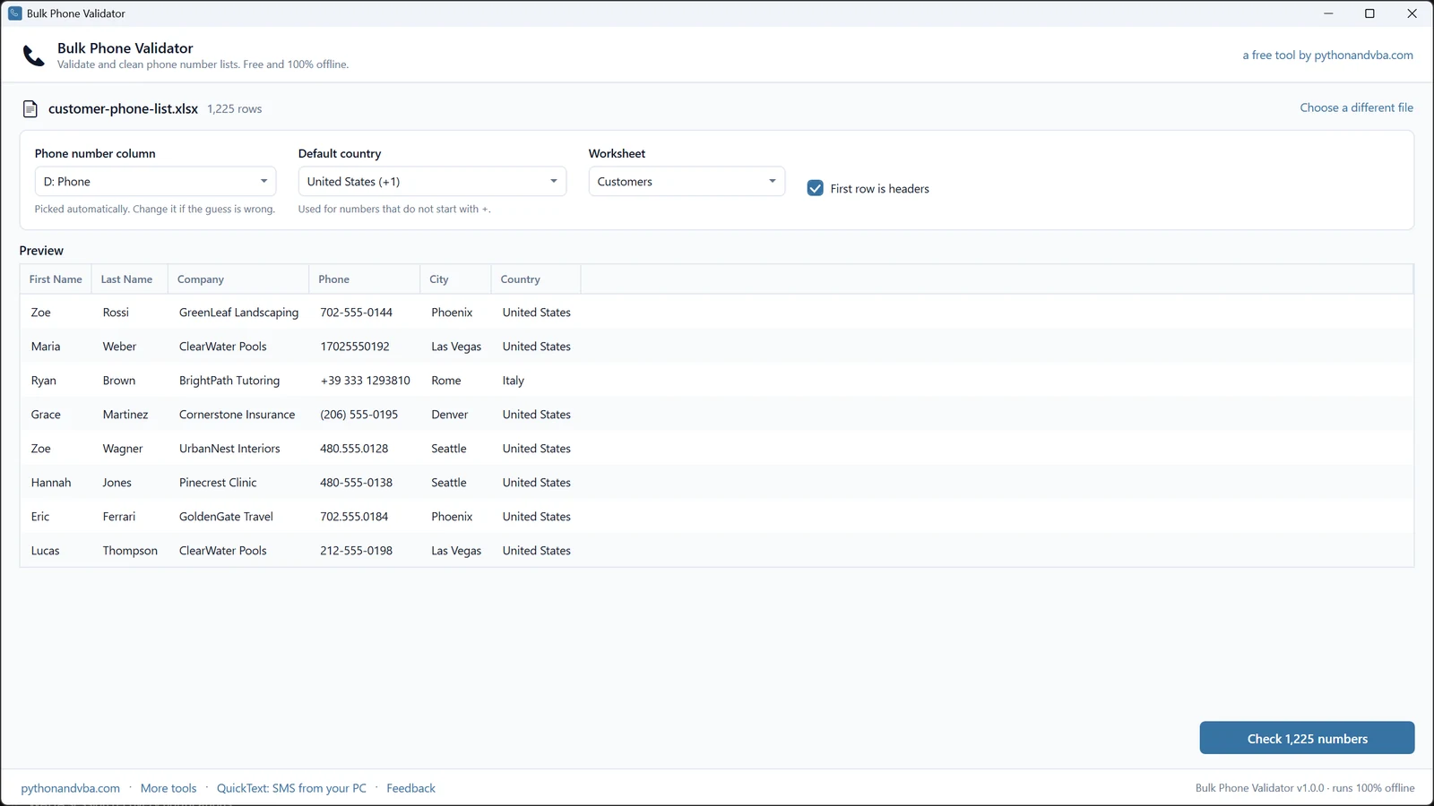The height and width of the screenshot is (806, 1434).
Task: Click the phone handset logo icon
Action: pos(33,56)
